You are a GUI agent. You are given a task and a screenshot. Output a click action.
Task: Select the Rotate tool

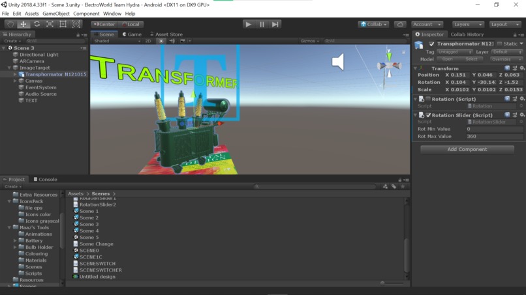pyautogui.click(x=37, y=24)
